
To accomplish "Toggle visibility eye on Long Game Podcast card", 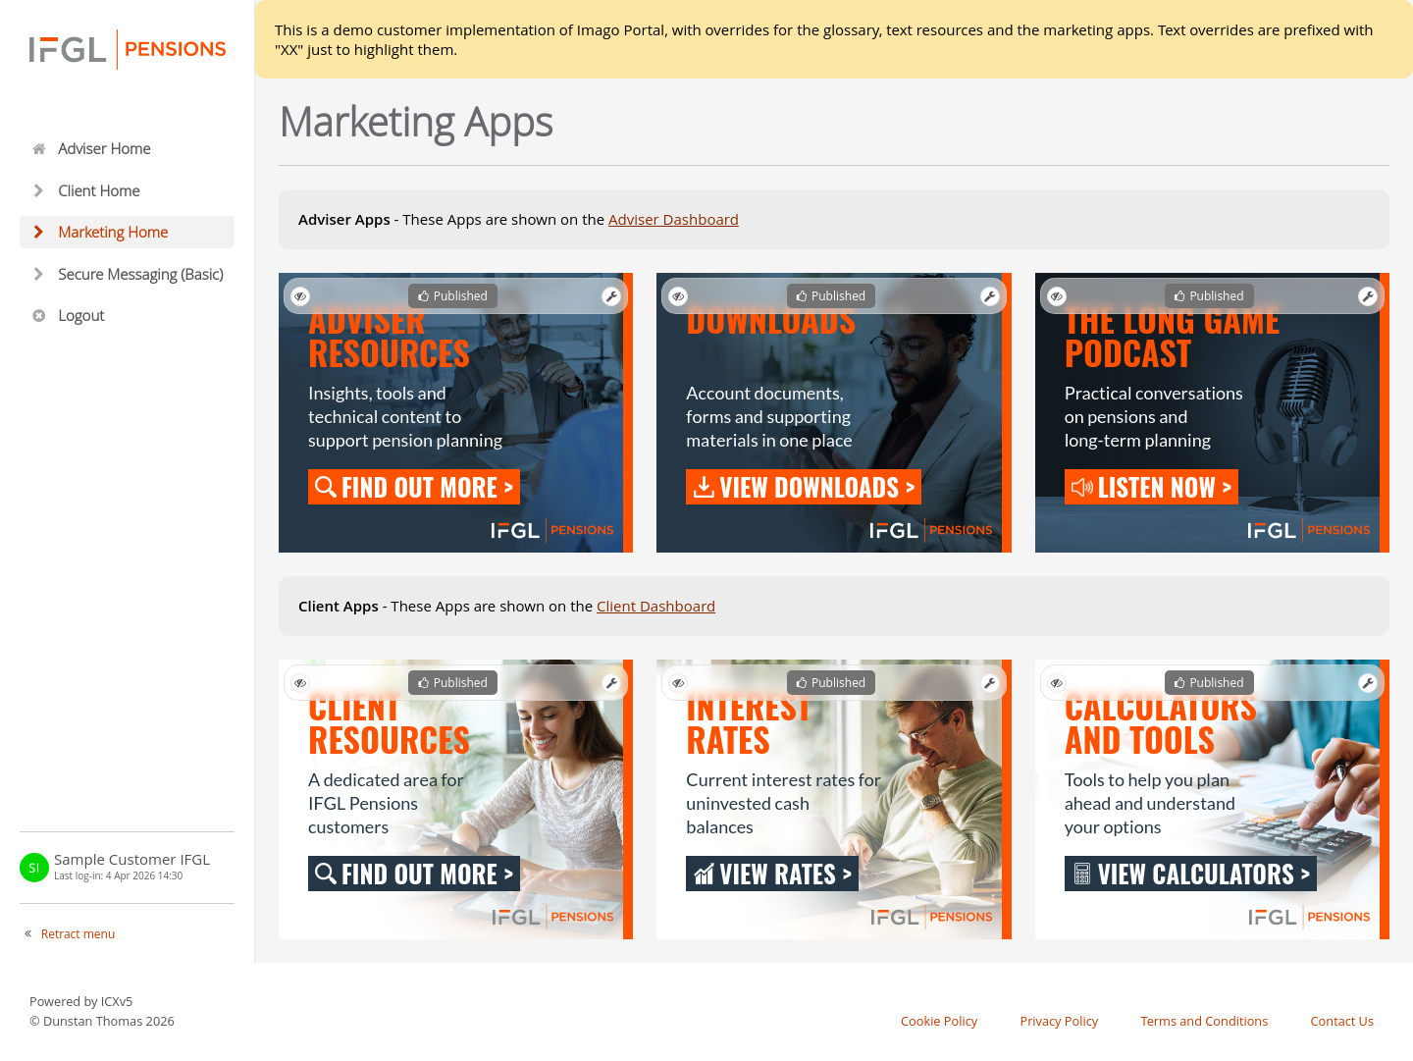I will coord(1057,296).
